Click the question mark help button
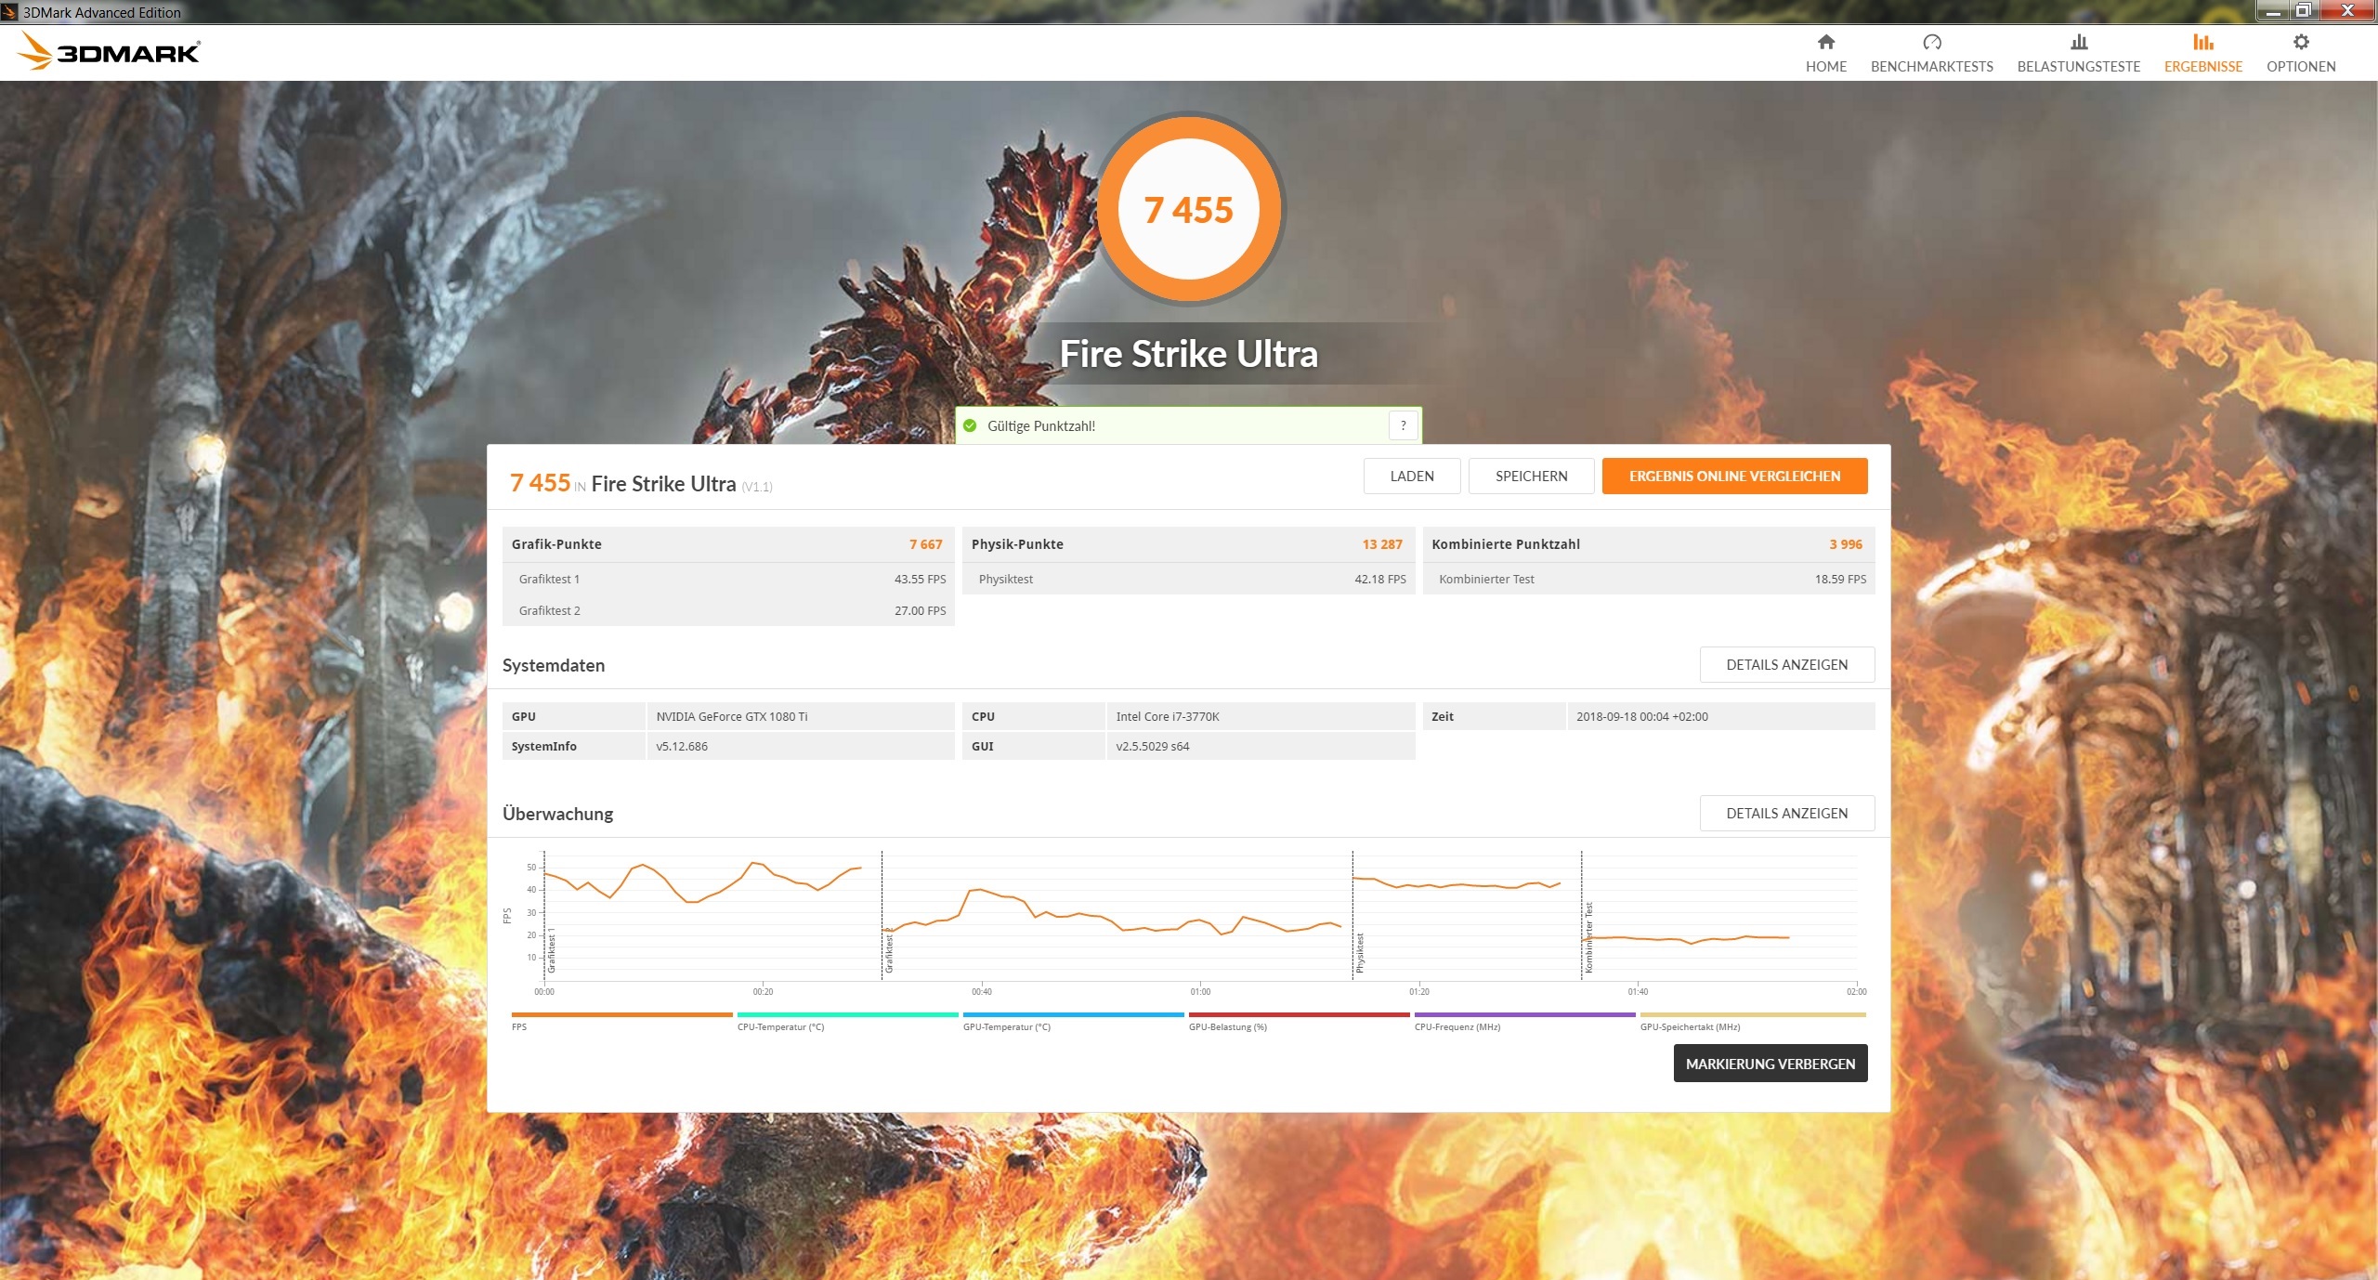Screen dimensions: 2378x1280 pos(1403,425)
